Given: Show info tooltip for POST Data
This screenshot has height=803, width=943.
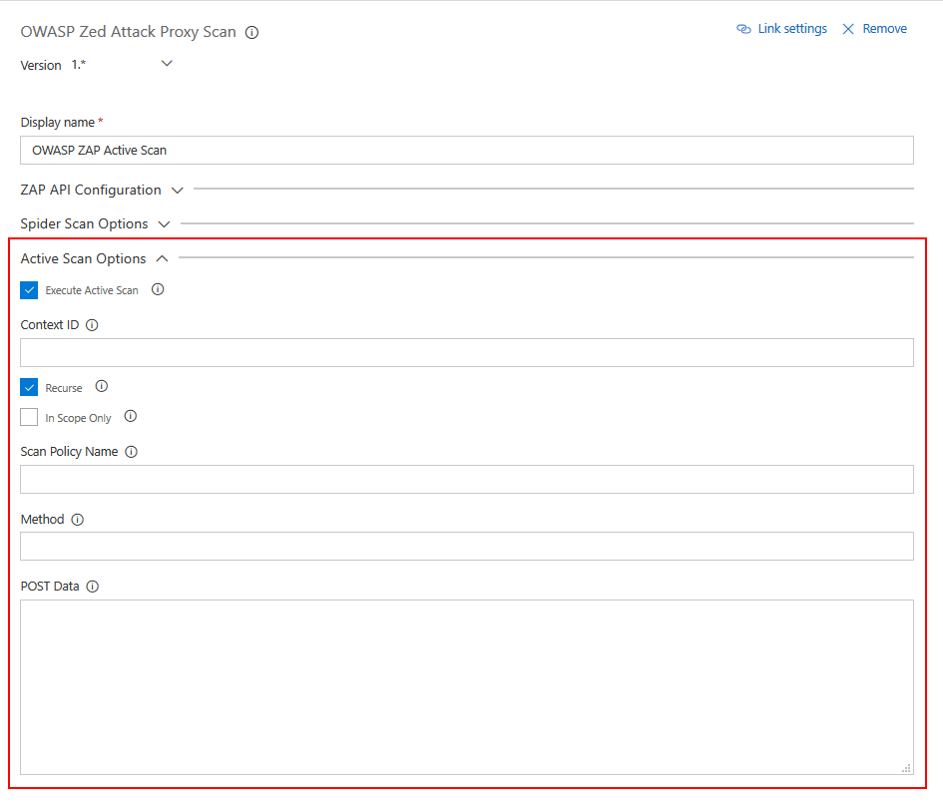Looking at the screenshot, I should coord(92,587).
